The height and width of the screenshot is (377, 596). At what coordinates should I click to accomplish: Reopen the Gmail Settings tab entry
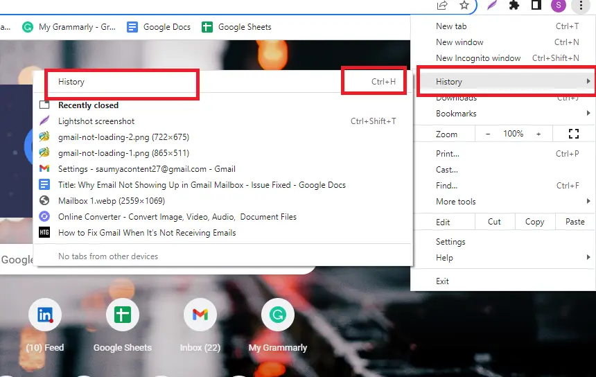click(223, 169)
